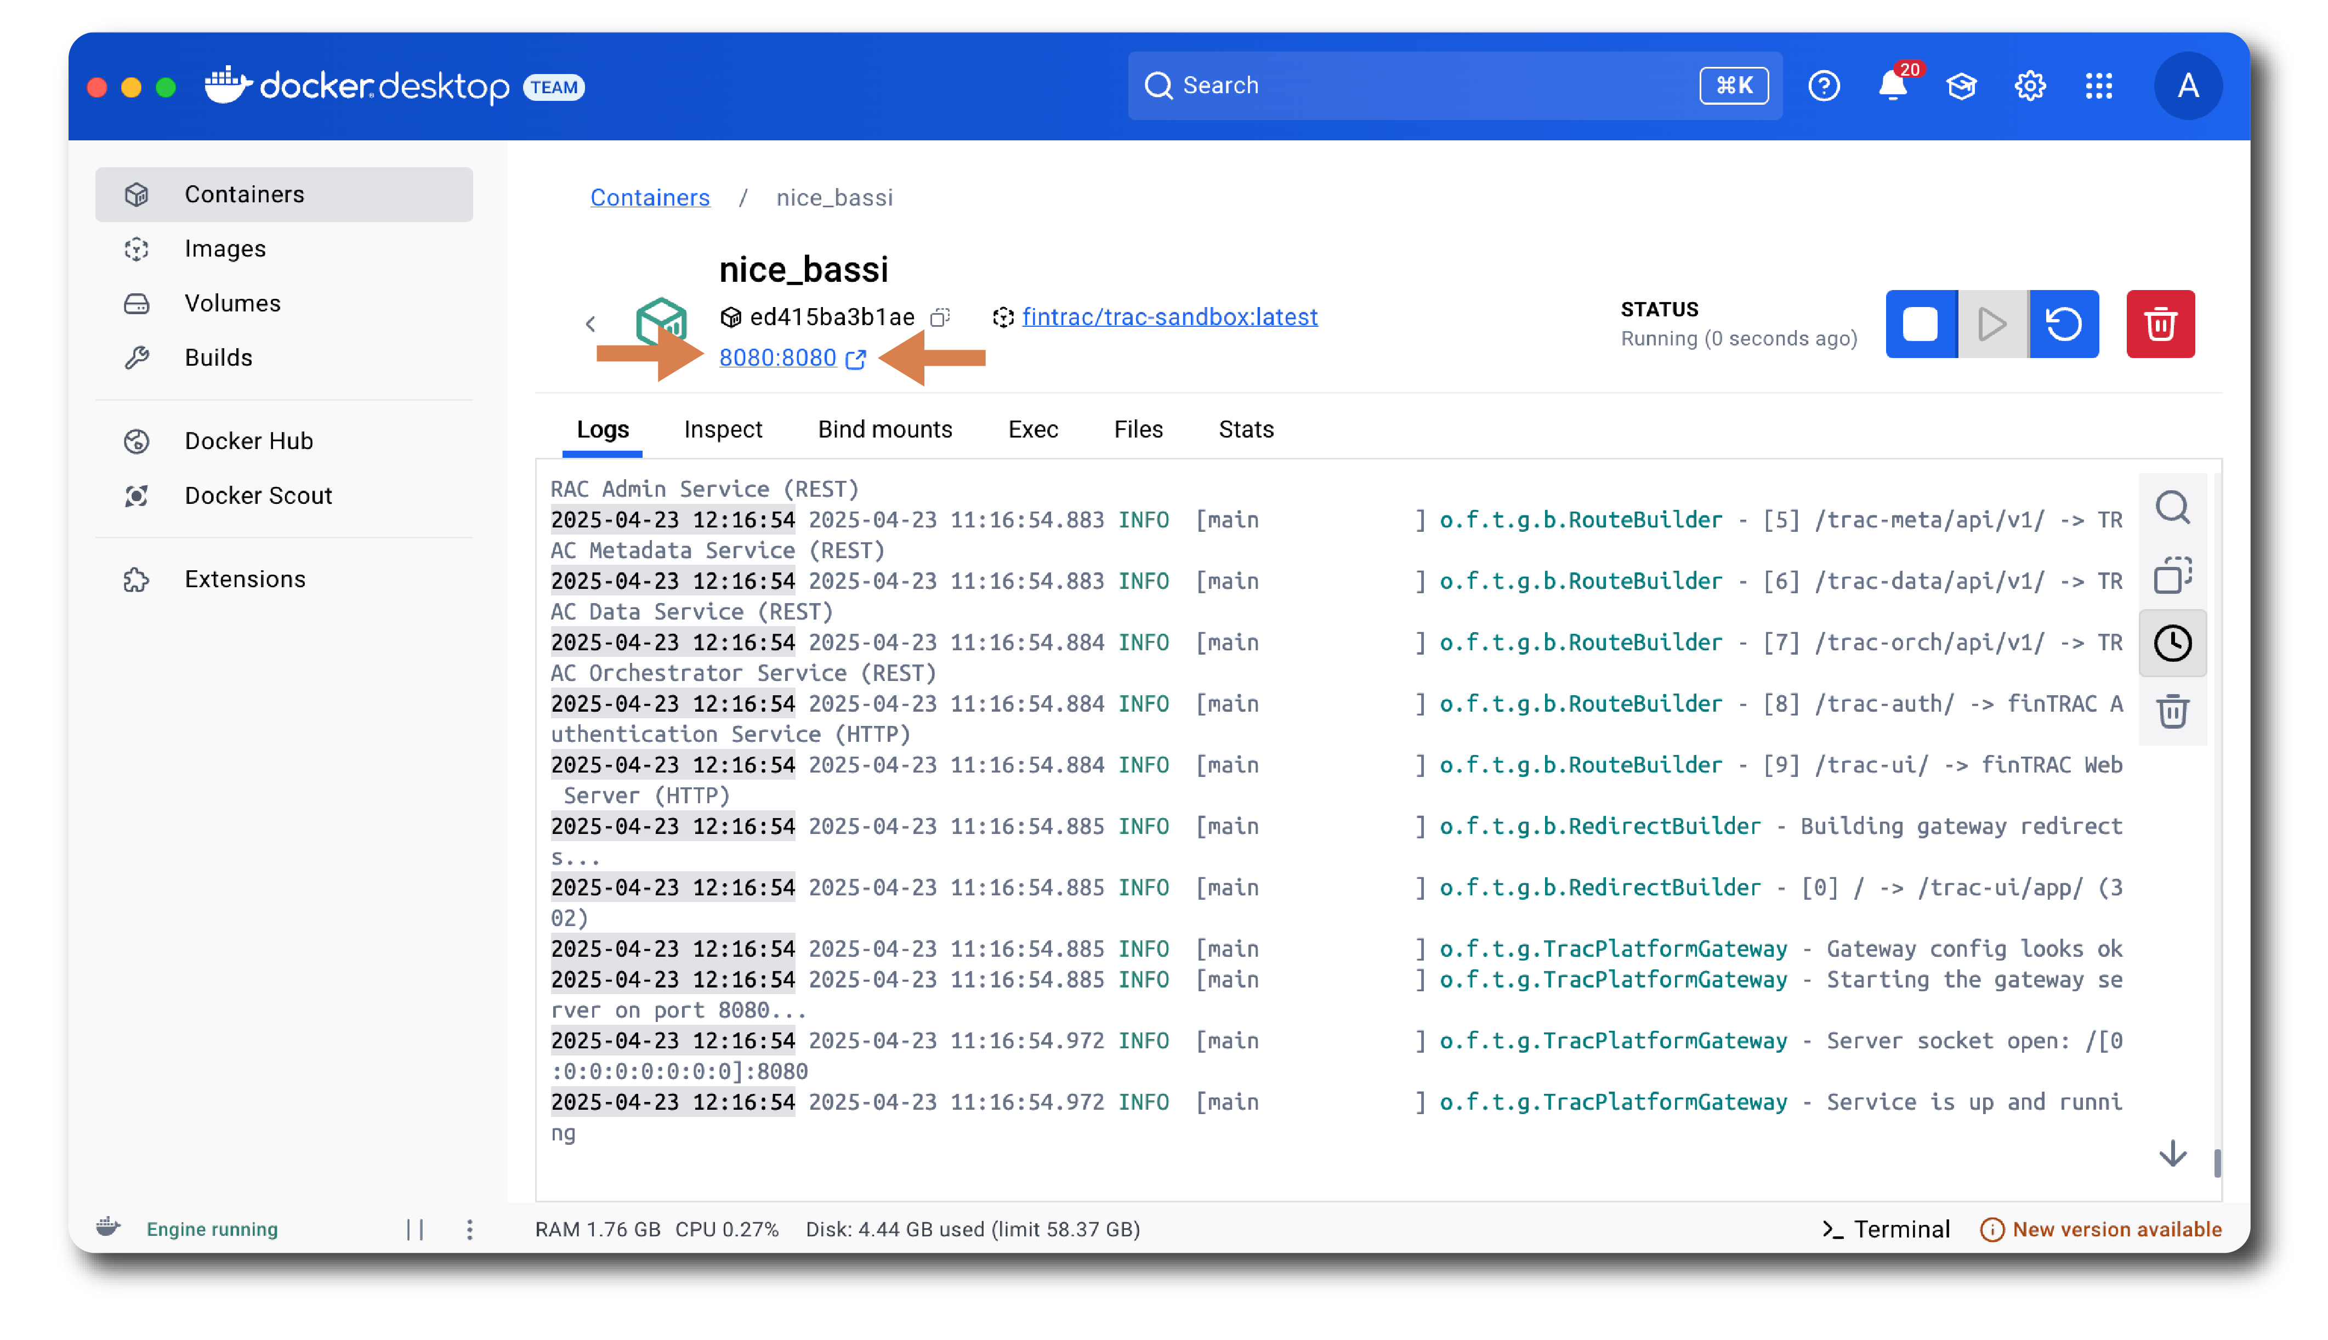The height and width of the screenshot is (1340, 2328).
Task: Stop the nice_bassi container
Action: pyautogui.click(x=1920, y=324)
